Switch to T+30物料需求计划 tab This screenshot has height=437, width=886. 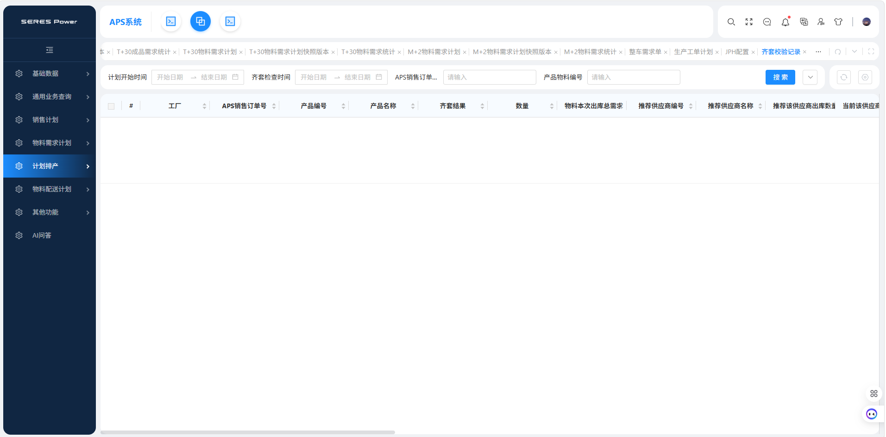tap(210, 52)
